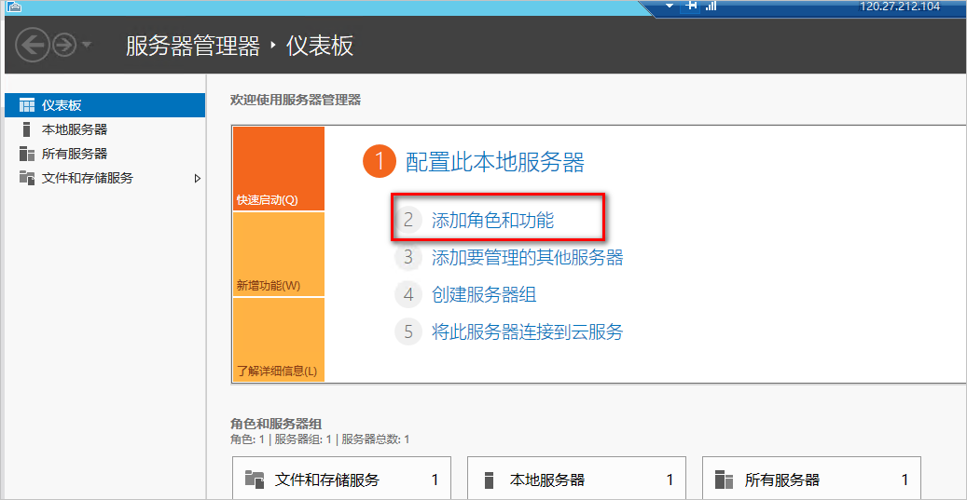
Task: Click the 配置此本地服务器 link
Action: (494, 163)
